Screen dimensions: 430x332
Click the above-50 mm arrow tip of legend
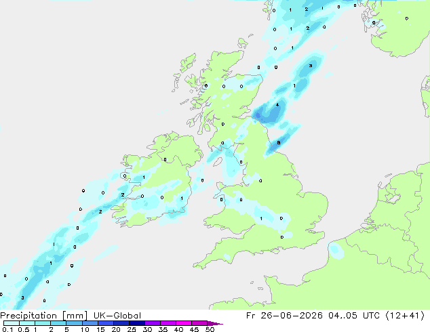point(215,323)
